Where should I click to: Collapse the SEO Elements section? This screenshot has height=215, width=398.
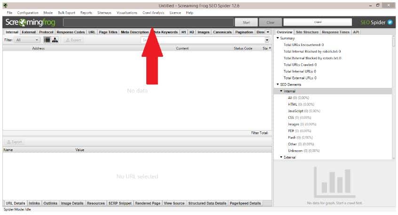[x=278, y=84]
